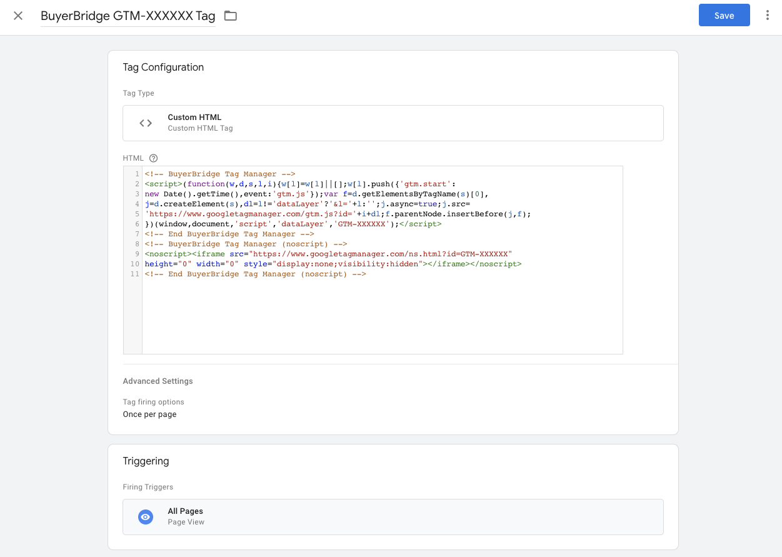The height and width of the screenshot is (557, 782).
Task: Click the new Date().getTime() code line
Action: (x=316, y=194)
